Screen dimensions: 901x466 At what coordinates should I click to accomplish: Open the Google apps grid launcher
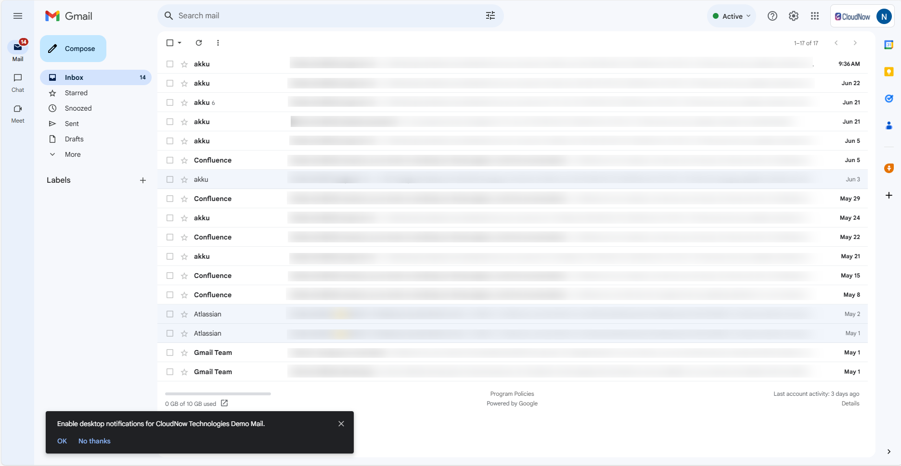[x=815, y=15]
